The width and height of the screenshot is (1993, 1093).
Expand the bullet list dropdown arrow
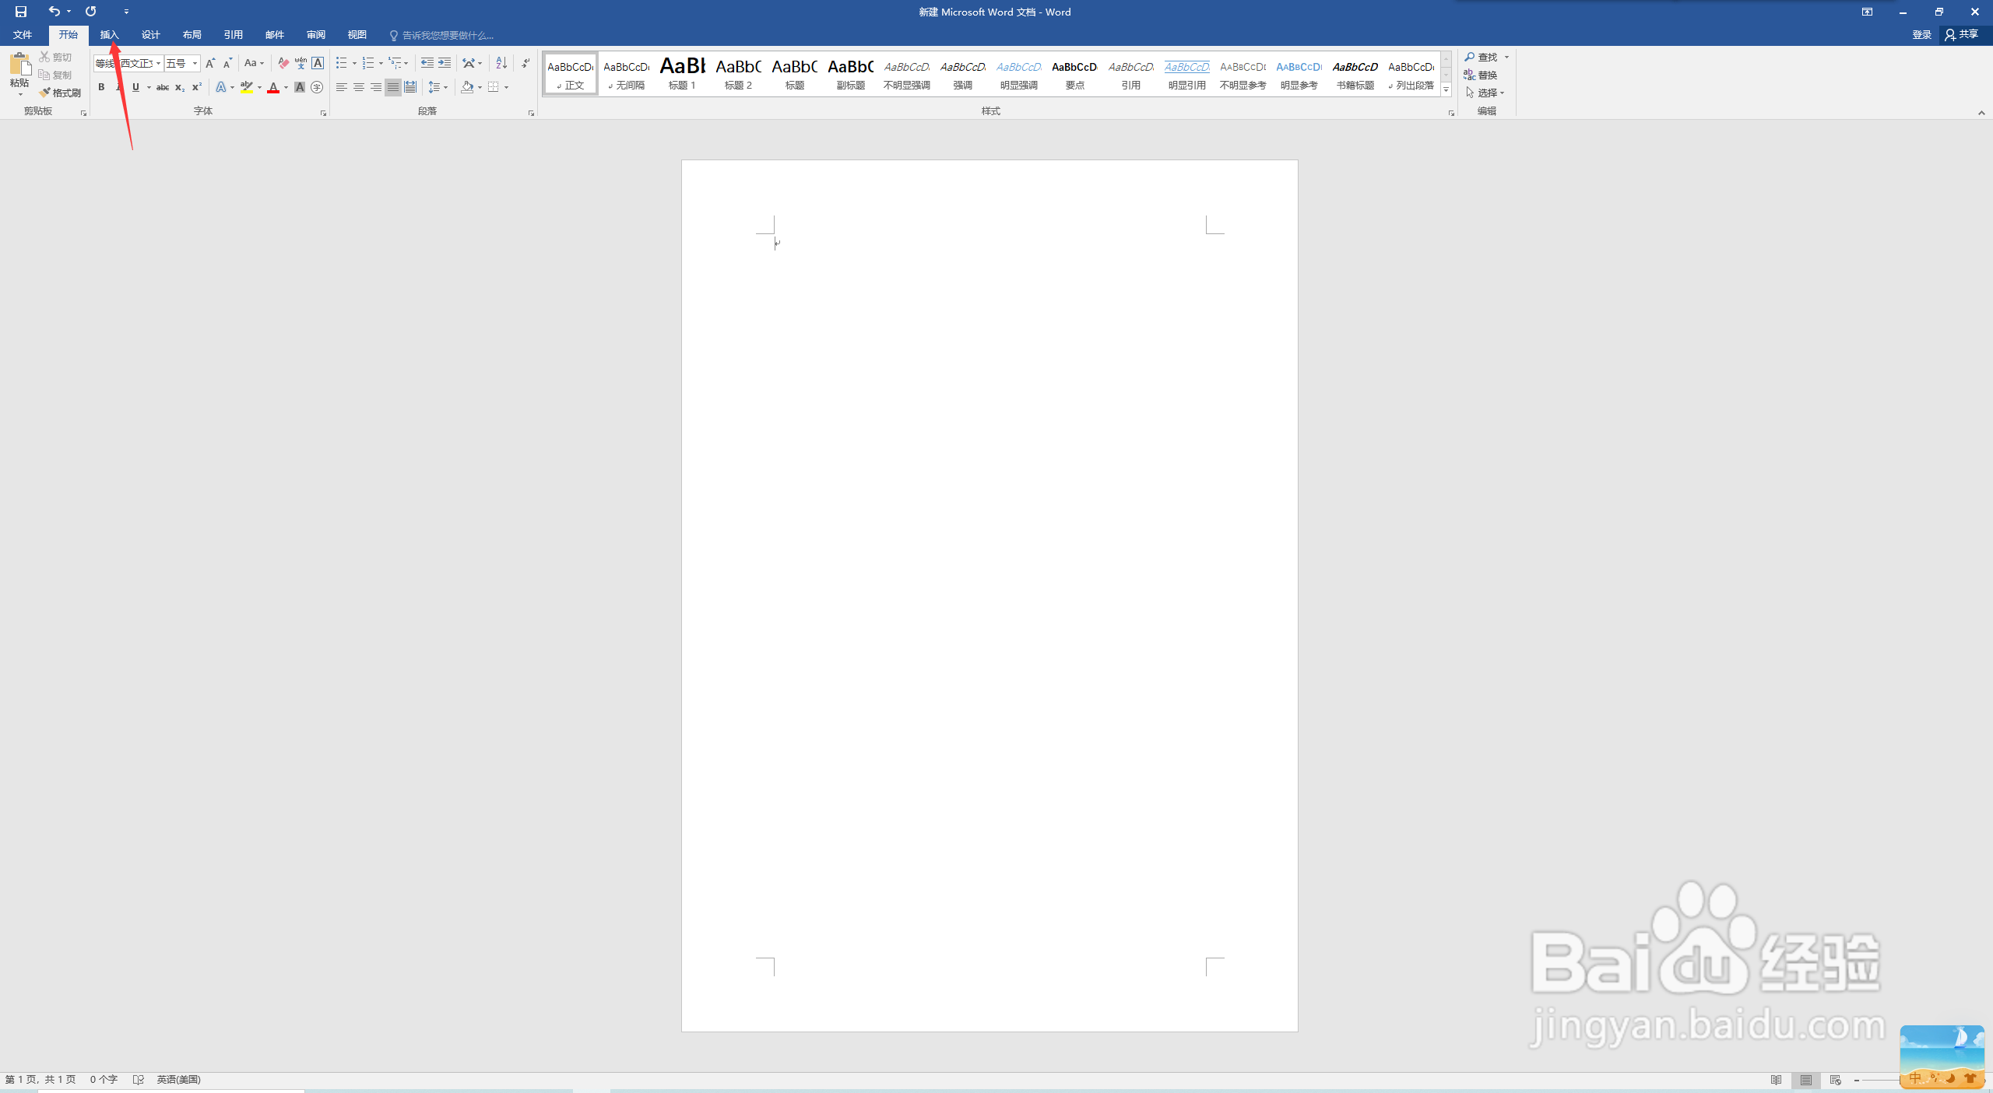coord(354,63)
